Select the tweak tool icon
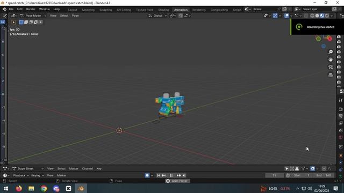Viewport: 344px width, 193px height. (x=13, y=22)
